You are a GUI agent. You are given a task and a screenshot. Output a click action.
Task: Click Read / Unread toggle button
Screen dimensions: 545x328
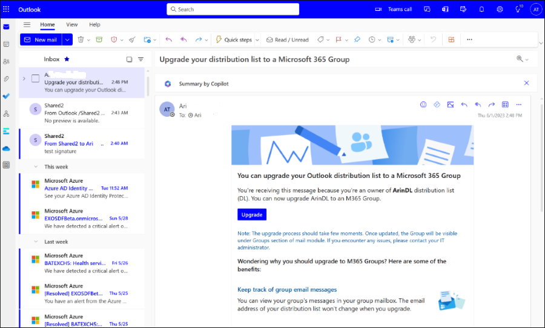[288, 39]
